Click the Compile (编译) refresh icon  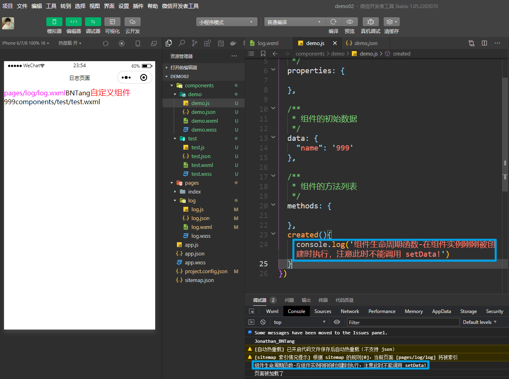pyautogui.click(x=334, y=22)
